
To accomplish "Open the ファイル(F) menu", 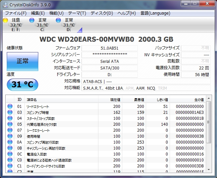I will pyautogui.click(x=16, y=13).
